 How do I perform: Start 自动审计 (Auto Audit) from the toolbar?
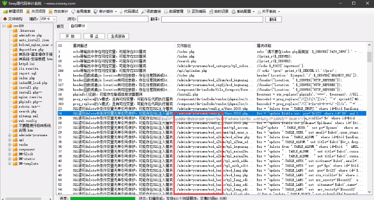60,11
